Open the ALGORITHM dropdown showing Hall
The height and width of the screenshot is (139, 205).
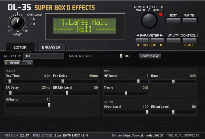pyautogui.click(x=43, y=56)
